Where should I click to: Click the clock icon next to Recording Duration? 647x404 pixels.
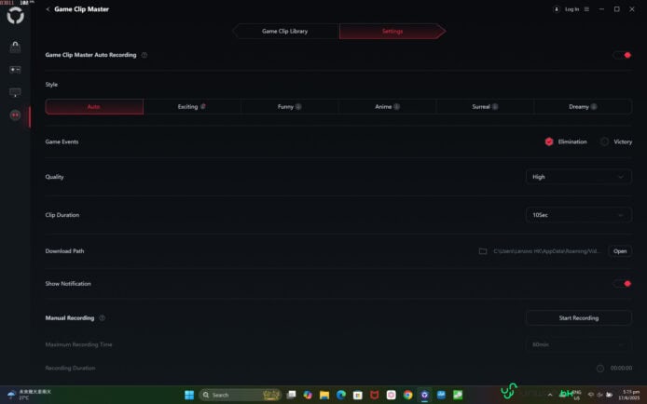tap(600, 369)
